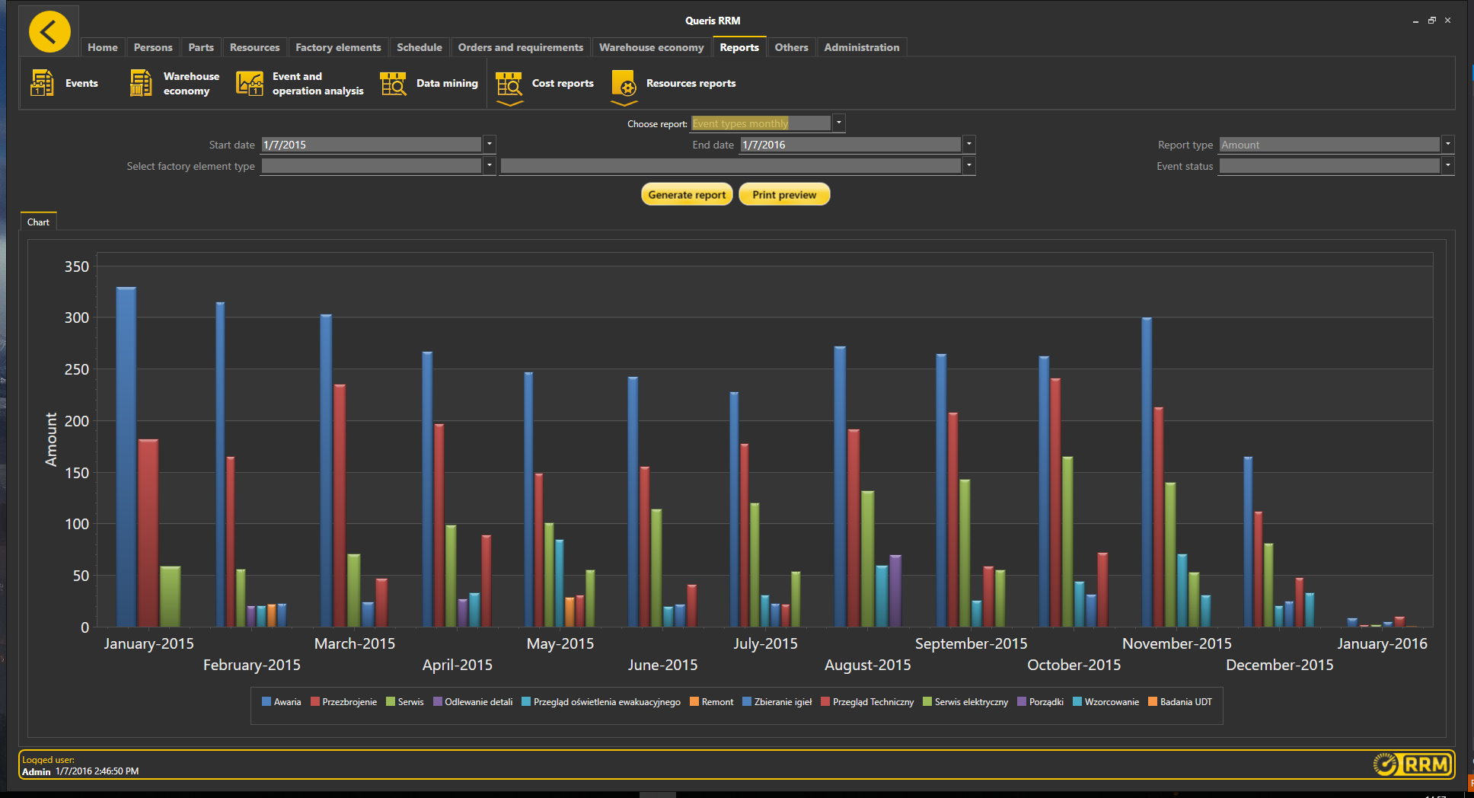Toggle the Serwis elektryczny legend entry
Screen dimensions: 1474x798
(x=965, y=701)
